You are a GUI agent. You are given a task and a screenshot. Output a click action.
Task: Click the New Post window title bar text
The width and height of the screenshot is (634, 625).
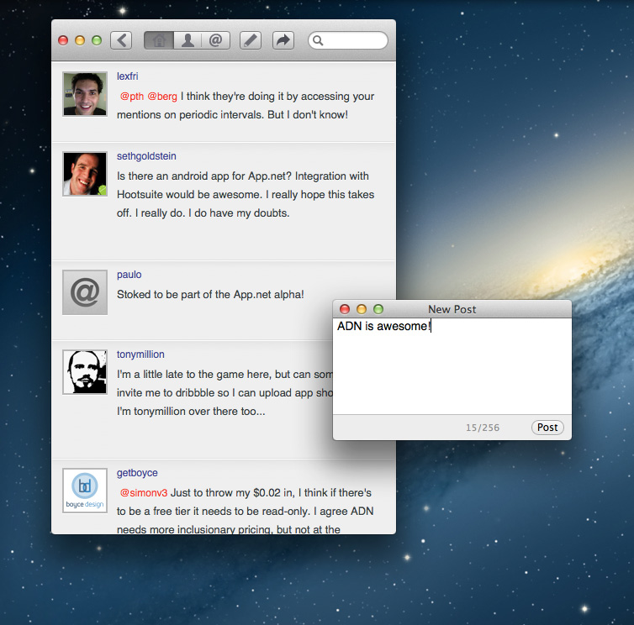pyautogui.click(x=452, y=309)
